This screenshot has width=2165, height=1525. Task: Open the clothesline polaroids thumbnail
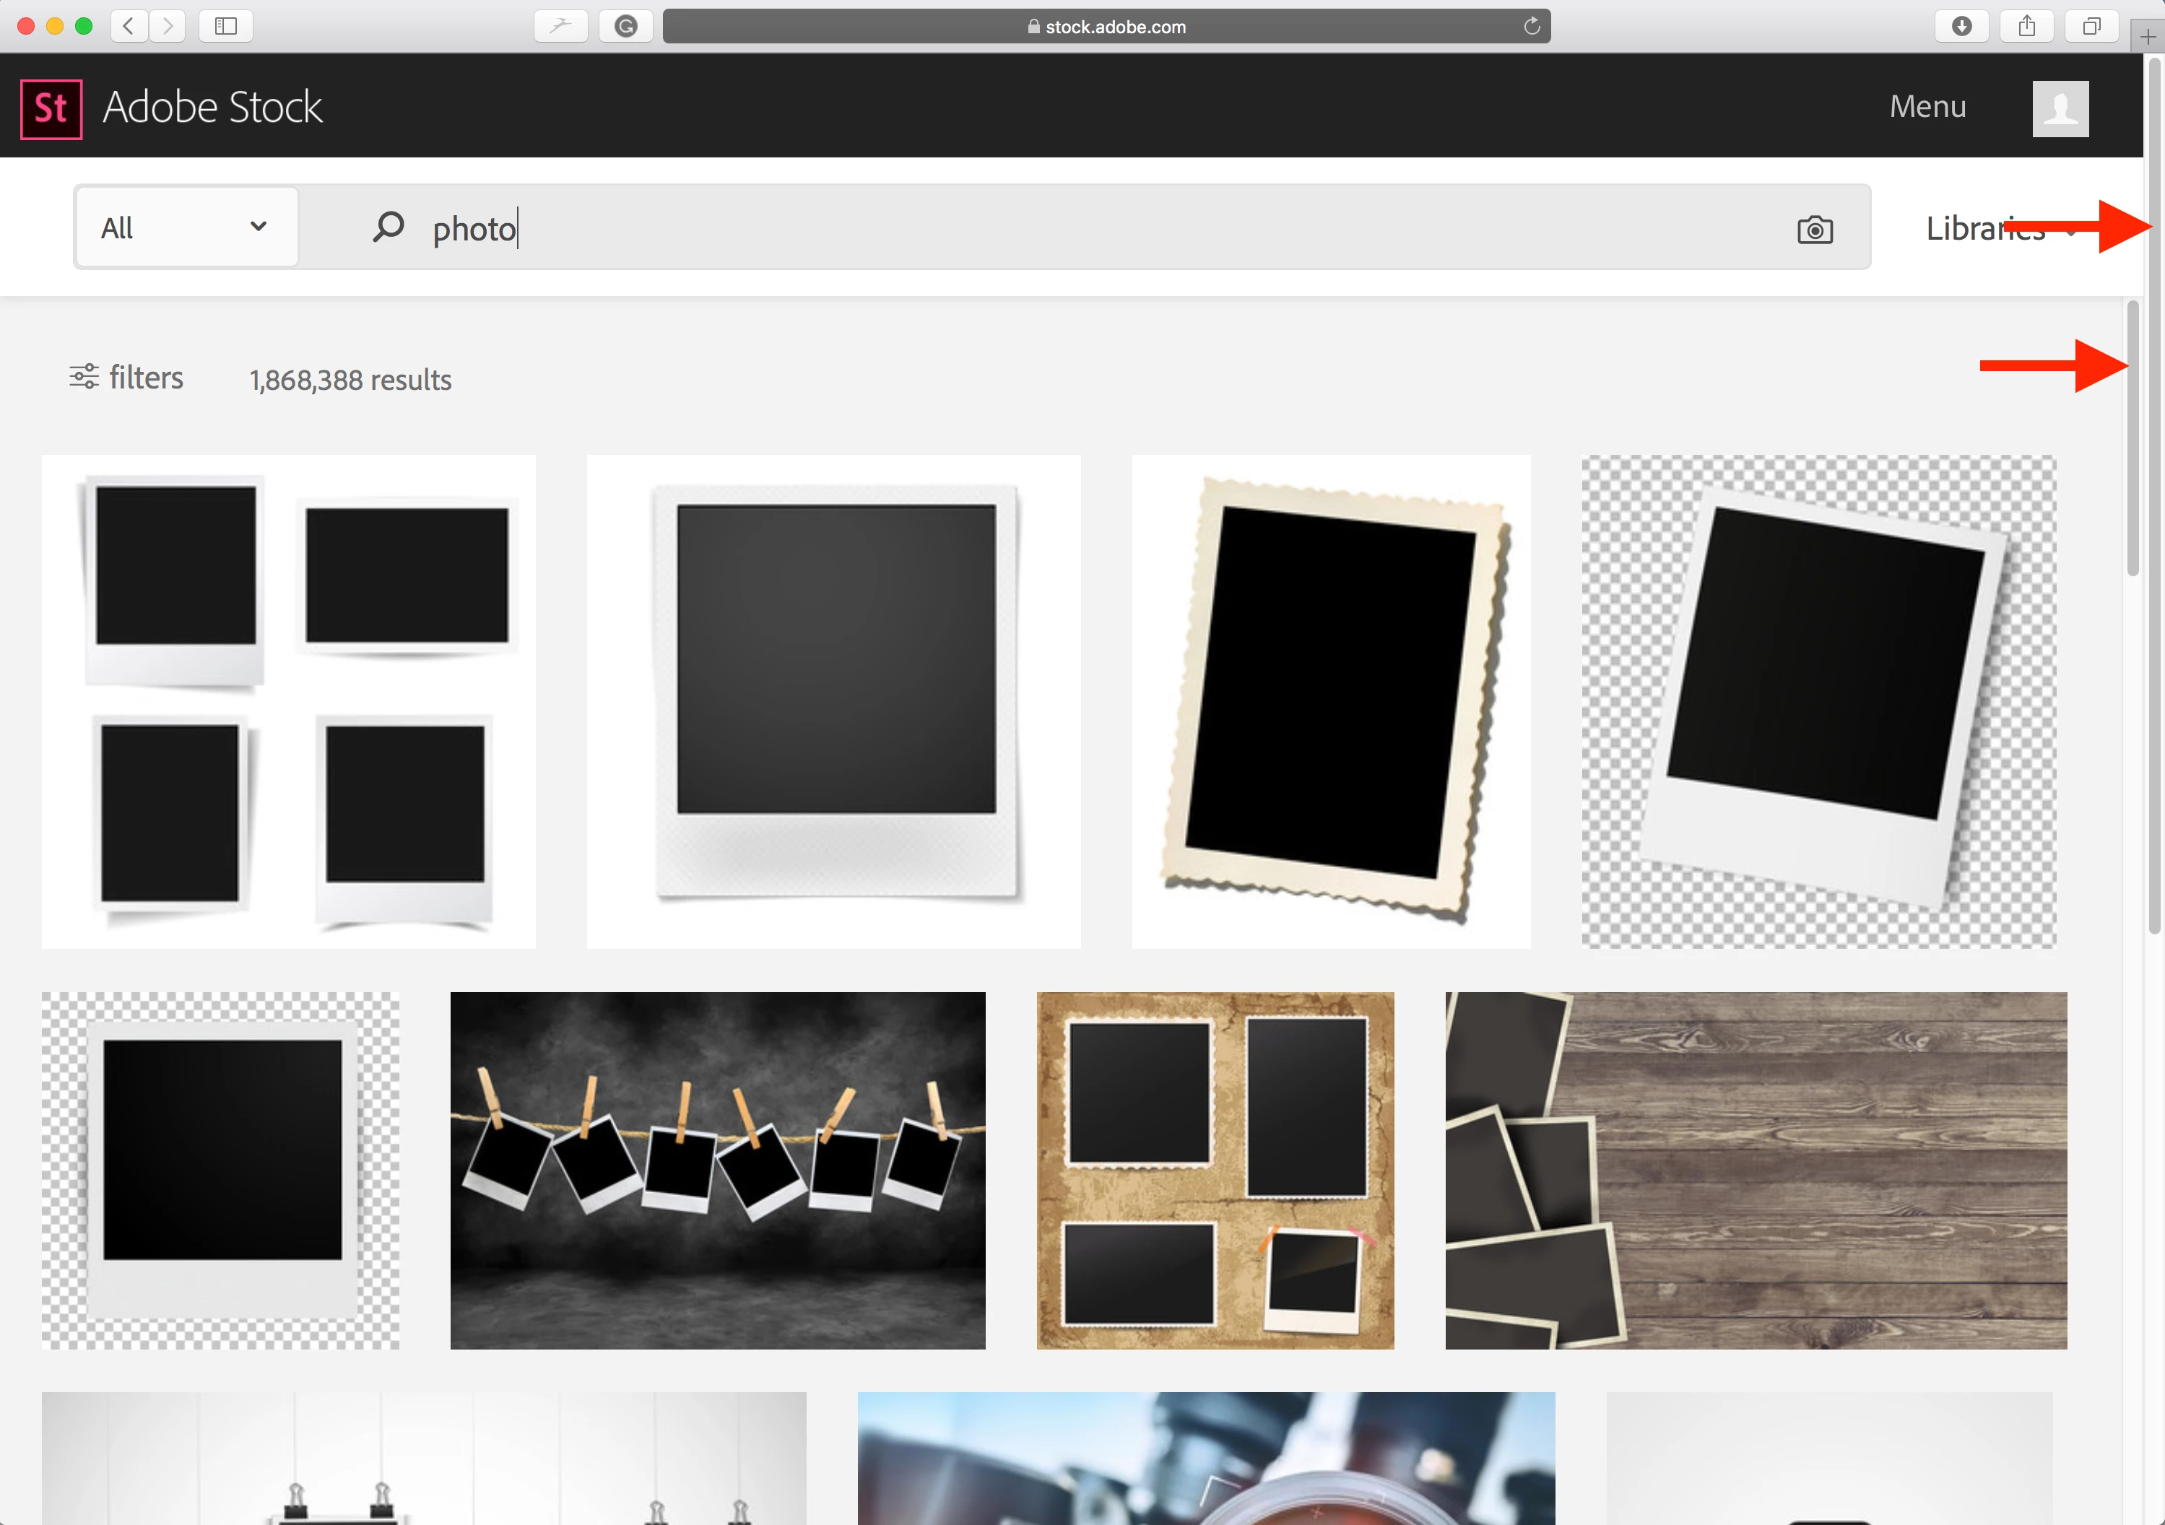[x=716, y=1170]
